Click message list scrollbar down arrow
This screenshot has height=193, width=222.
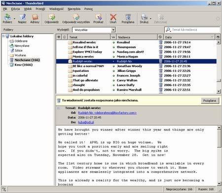[x=219, y=91]
